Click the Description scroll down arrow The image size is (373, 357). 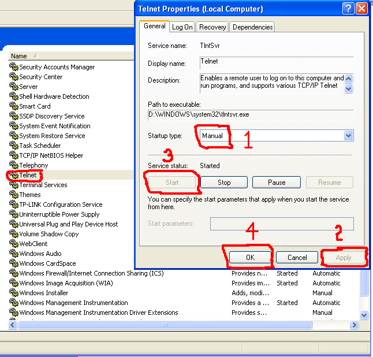pos(349,89)
